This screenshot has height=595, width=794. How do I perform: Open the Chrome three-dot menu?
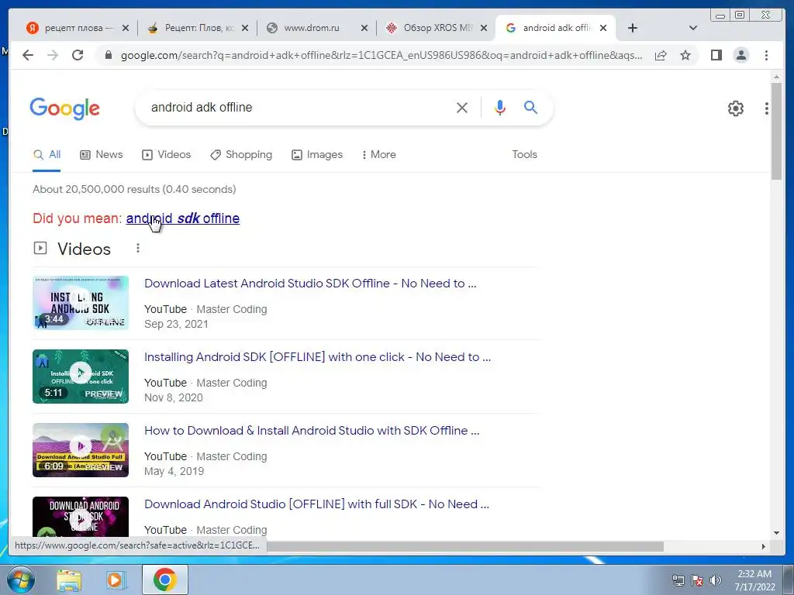point(766,55)
